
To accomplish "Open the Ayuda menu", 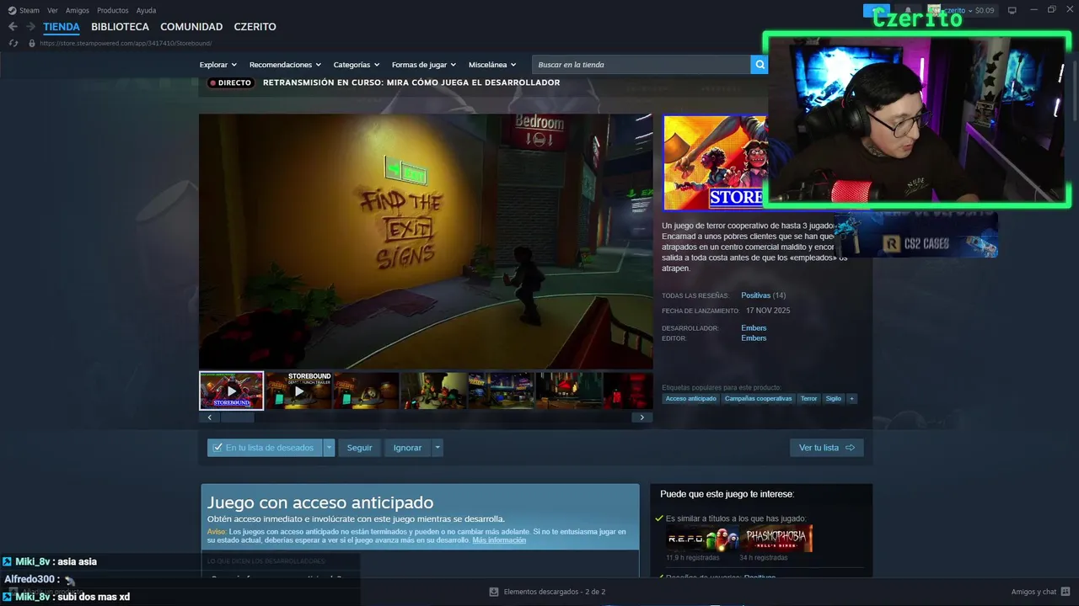I will click(x=146, y=10).
